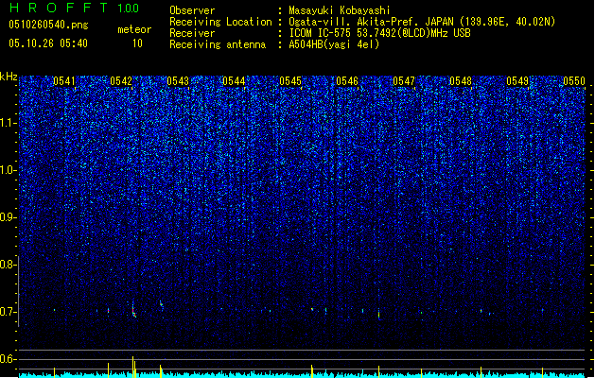Click the bright meteor echo just after 0542
This screenshot has height=378, width=595.
click(133, 311)
